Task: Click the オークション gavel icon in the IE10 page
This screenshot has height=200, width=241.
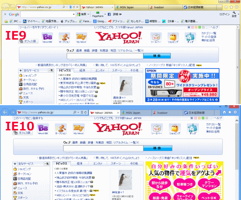Action: click(61, 128)
